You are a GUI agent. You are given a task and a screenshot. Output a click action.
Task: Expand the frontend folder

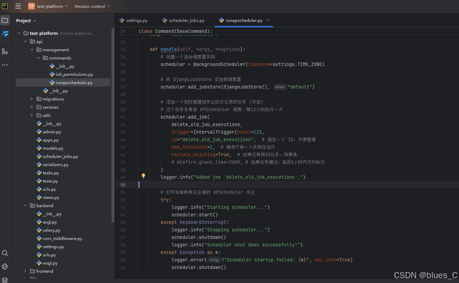point(25,271)
